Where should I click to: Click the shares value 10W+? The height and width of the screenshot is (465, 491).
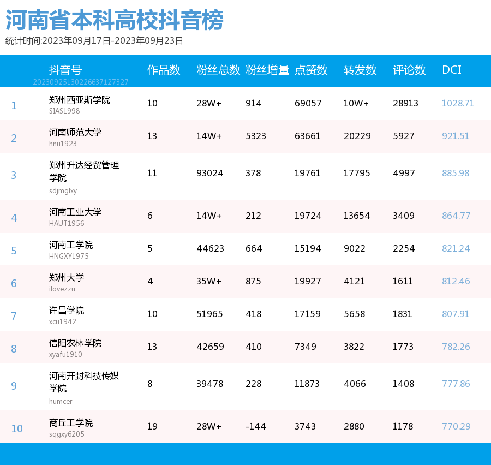point(356,103)
